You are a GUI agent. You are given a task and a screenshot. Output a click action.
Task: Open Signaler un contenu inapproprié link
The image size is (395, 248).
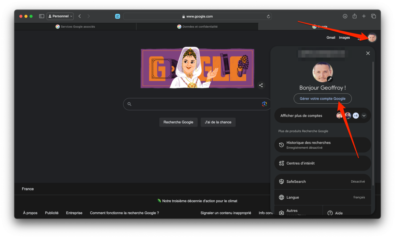[226, 213]
